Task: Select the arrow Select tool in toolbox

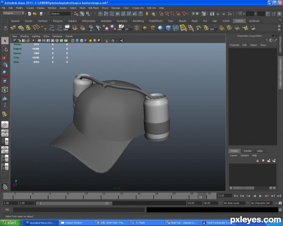Action: [5, 41]
